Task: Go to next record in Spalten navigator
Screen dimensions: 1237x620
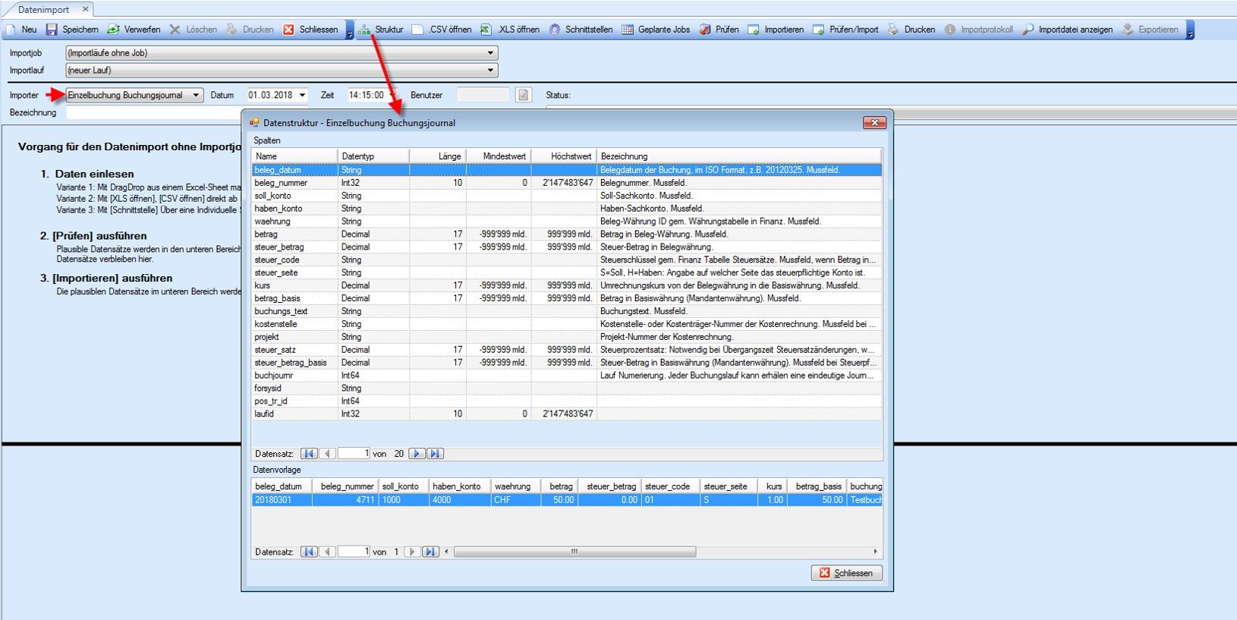Action: (x=416, y=454)
